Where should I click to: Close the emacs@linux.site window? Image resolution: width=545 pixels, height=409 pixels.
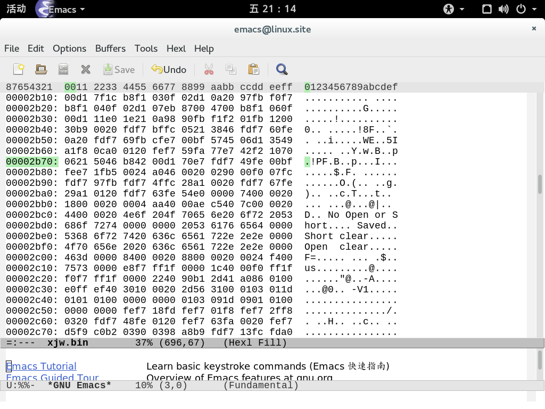(534, 29)
